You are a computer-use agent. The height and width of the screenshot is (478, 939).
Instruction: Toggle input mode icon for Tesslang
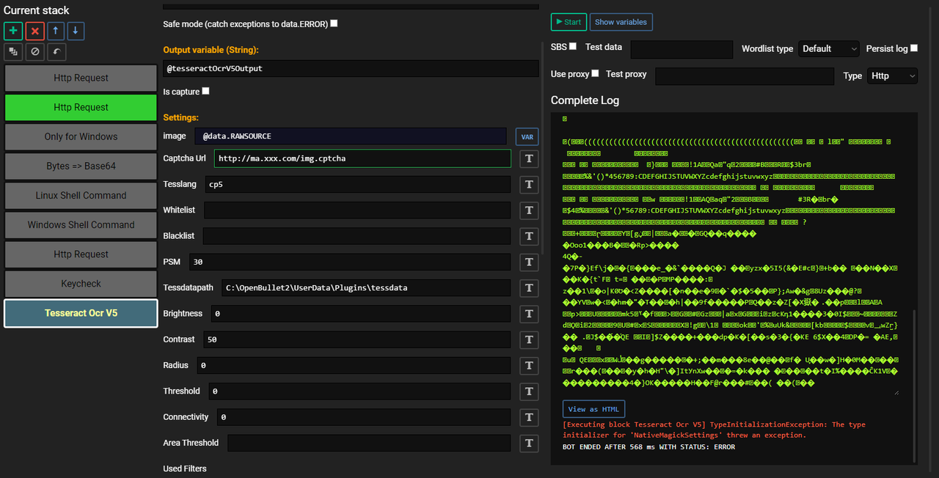(x=529, y=185)
